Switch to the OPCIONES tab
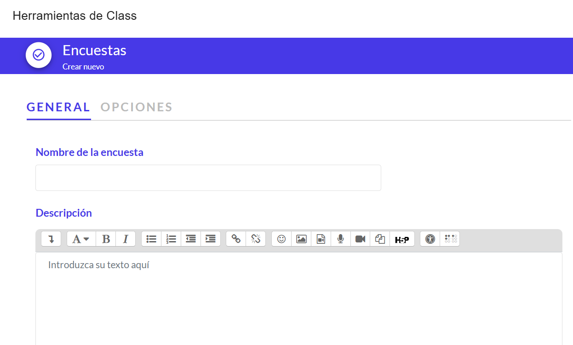 pos(137,107)
